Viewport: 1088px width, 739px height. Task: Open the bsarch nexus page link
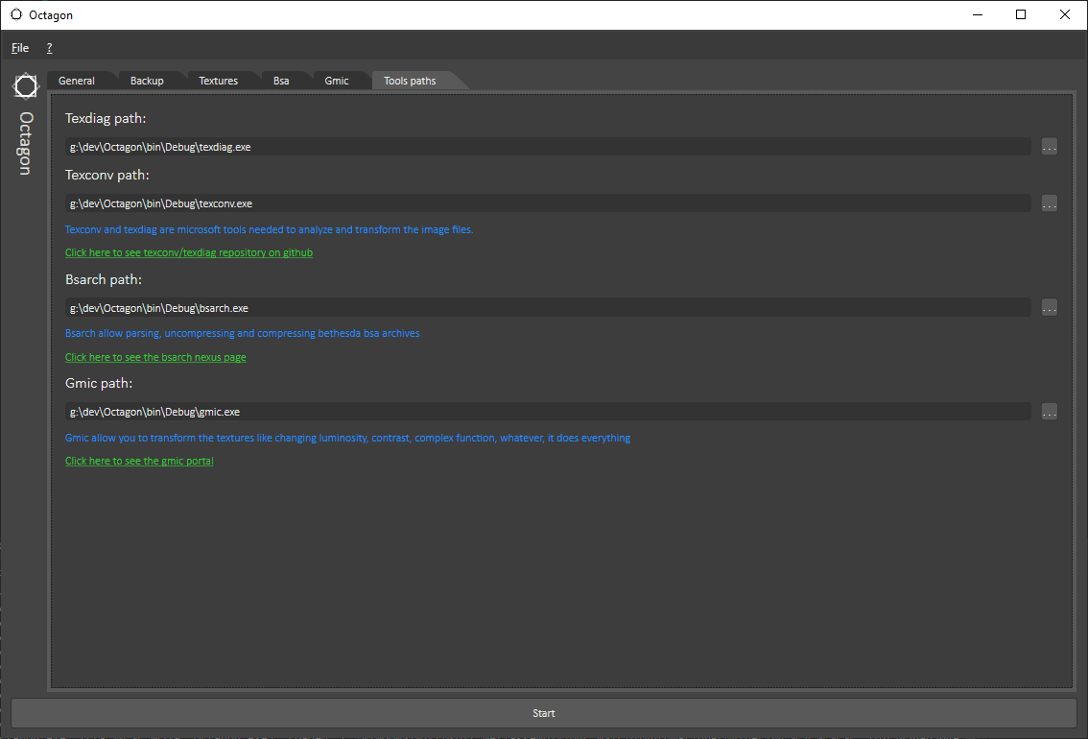tap(155, 357)
